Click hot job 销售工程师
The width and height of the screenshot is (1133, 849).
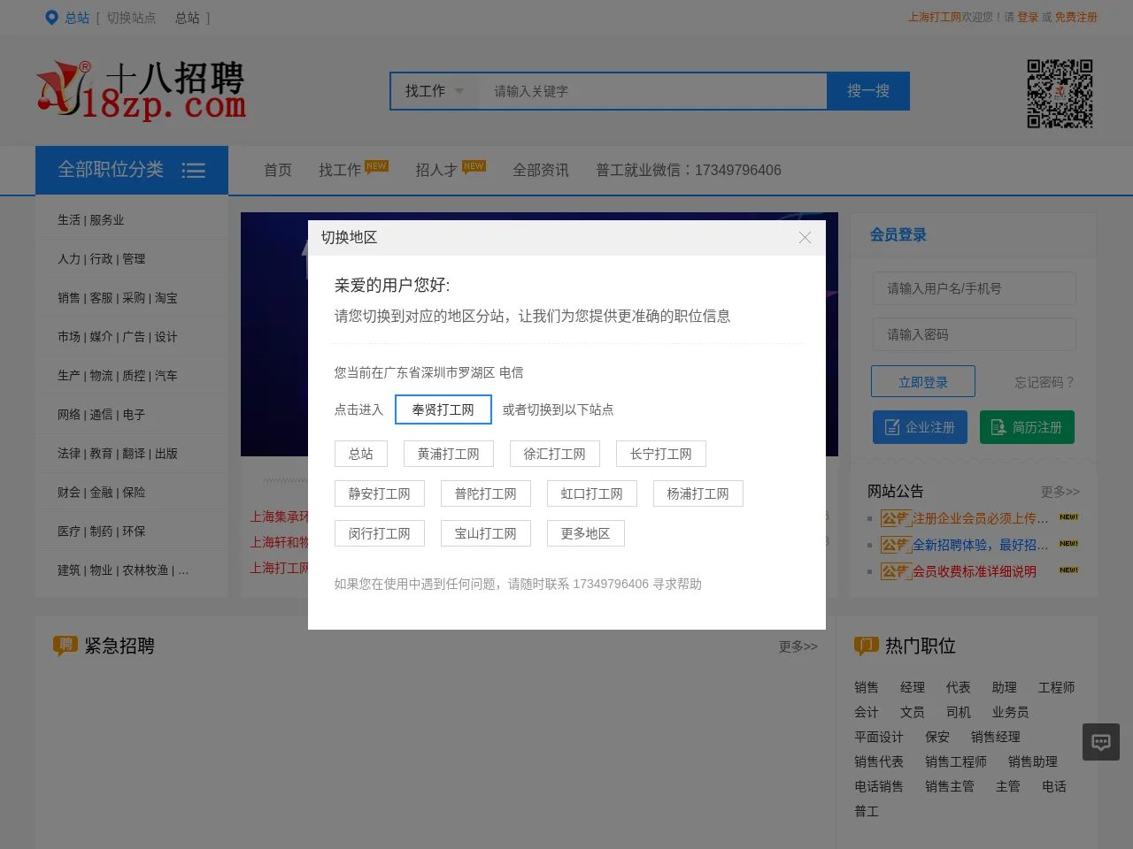click(x=956, y=761)
